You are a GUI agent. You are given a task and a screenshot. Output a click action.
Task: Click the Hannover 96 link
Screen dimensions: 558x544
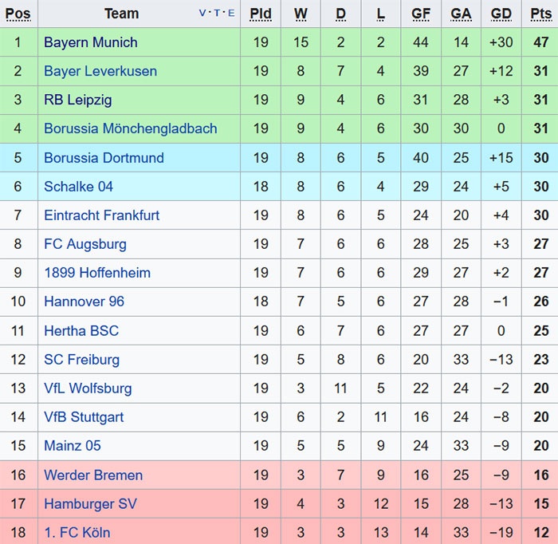[x=84, y=302]
